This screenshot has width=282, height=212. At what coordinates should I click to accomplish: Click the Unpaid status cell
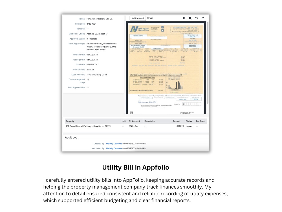pos(189,126)
